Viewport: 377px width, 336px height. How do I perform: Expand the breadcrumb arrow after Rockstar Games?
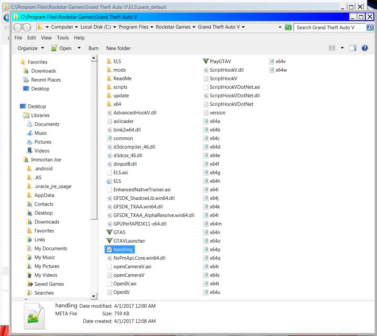[x=194, y=27]
